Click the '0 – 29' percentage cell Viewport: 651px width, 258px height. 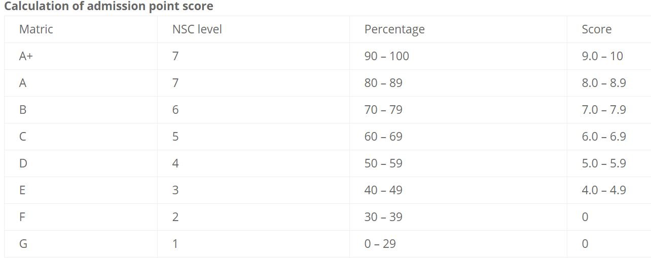coord(380,244)
